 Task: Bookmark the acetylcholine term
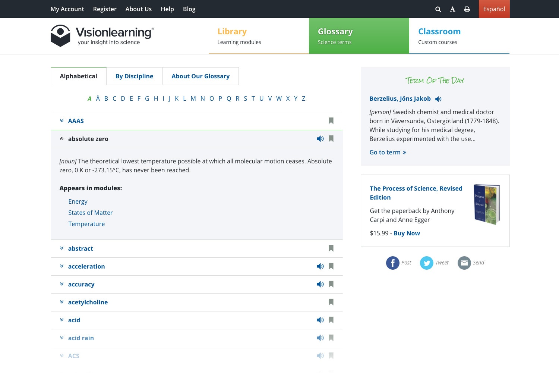(331, 302)
